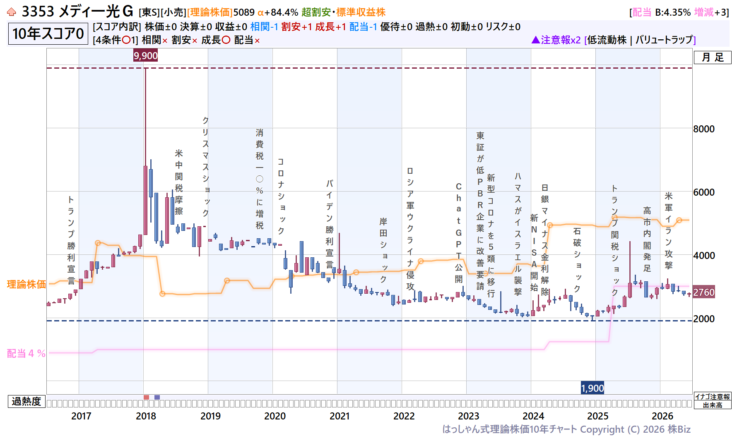Click the トランプ勝利宣言 event label
The width and height of the screenshot is (737, 436).
pyautogui.click(x=71, y=240)
